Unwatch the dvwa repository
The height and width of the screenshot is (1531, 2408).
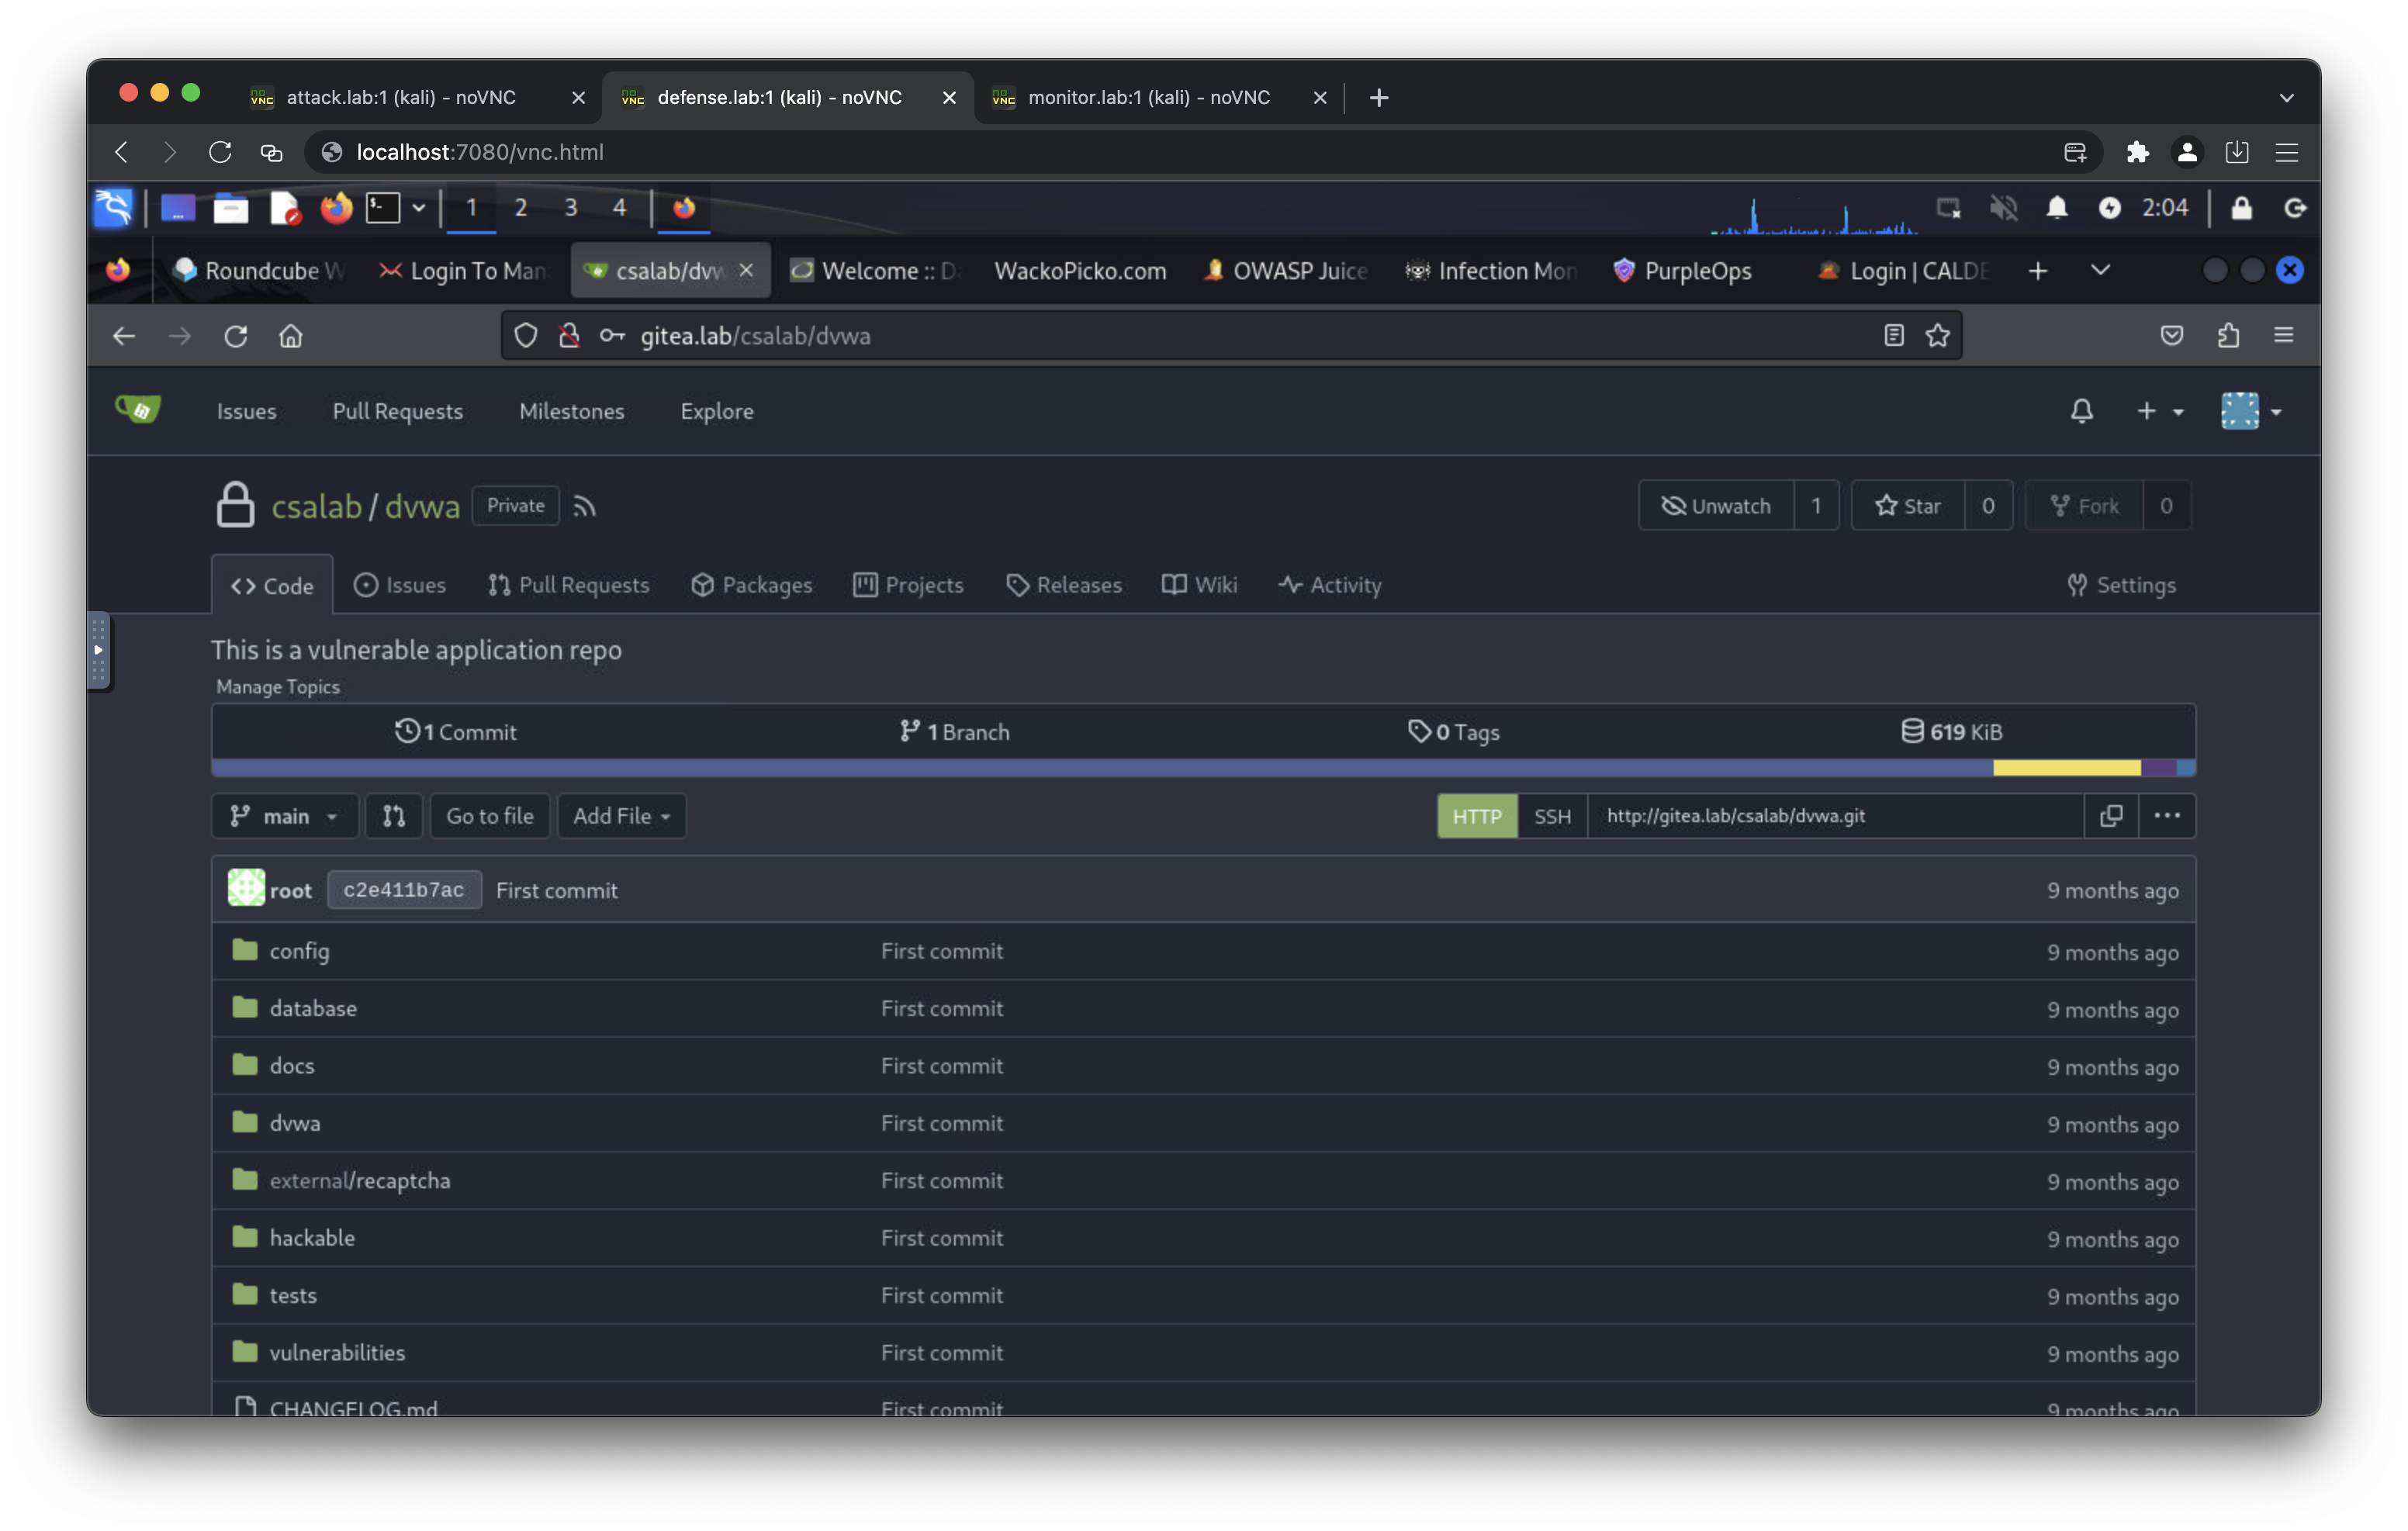click(x=1716, y=506)
